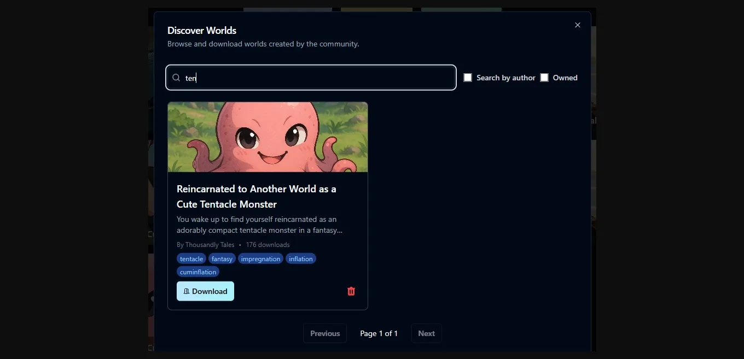Click the octopus world cover image
744x359 pixels.
[268, 137]
